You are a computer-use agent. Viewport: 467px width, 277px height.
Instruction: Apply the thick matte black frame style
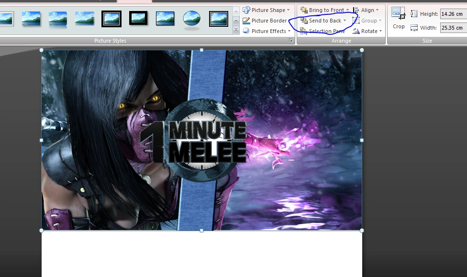[138, 19]
